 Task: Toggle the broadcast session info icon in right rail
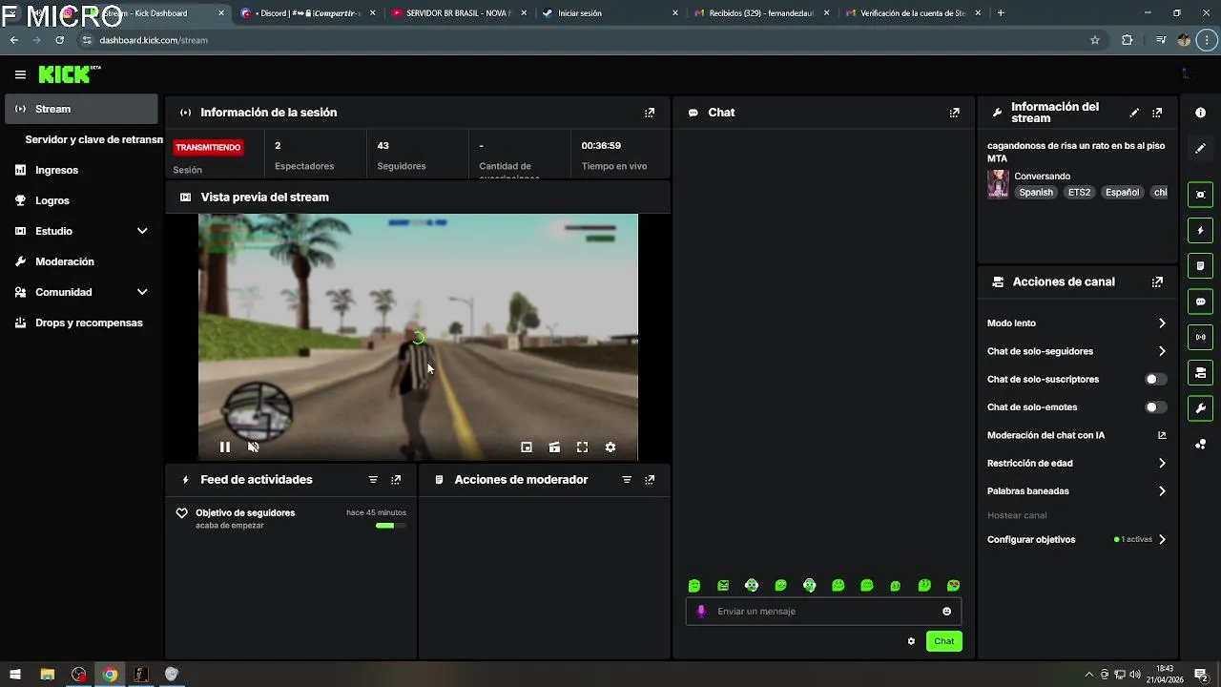point(1200,337)
